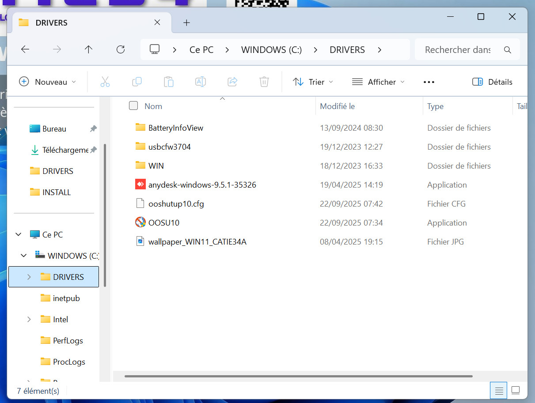This screenshot has height=403, width=535.
Task: Go up one folder level
Action: click(x=88, y=49)
